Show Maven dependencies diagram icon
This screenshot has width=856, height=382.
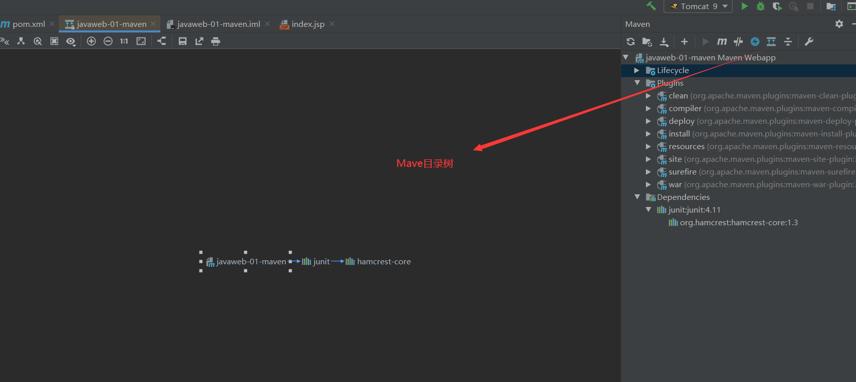coord(771,42)
